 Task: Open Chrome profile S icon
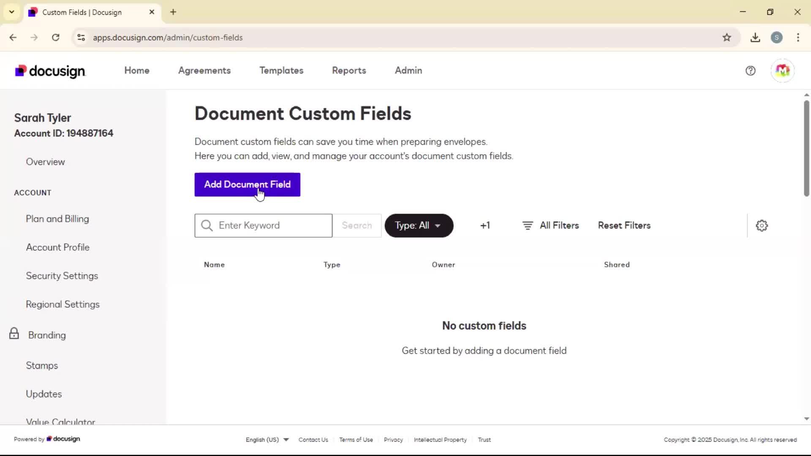tap(776, 38)
